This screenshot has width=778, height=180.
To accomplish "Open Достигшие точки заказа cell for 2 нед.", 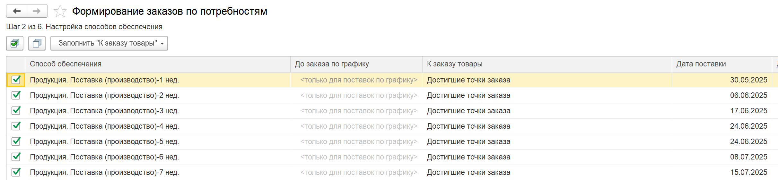I will (x=468, y=96).
